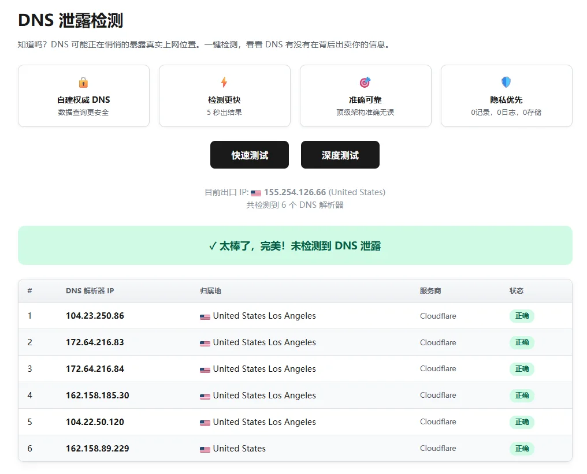Image resolution: width=587 pixels, height=474 pixels.
Task: Start the 深度测试 deep test
Action: point(340,155)
